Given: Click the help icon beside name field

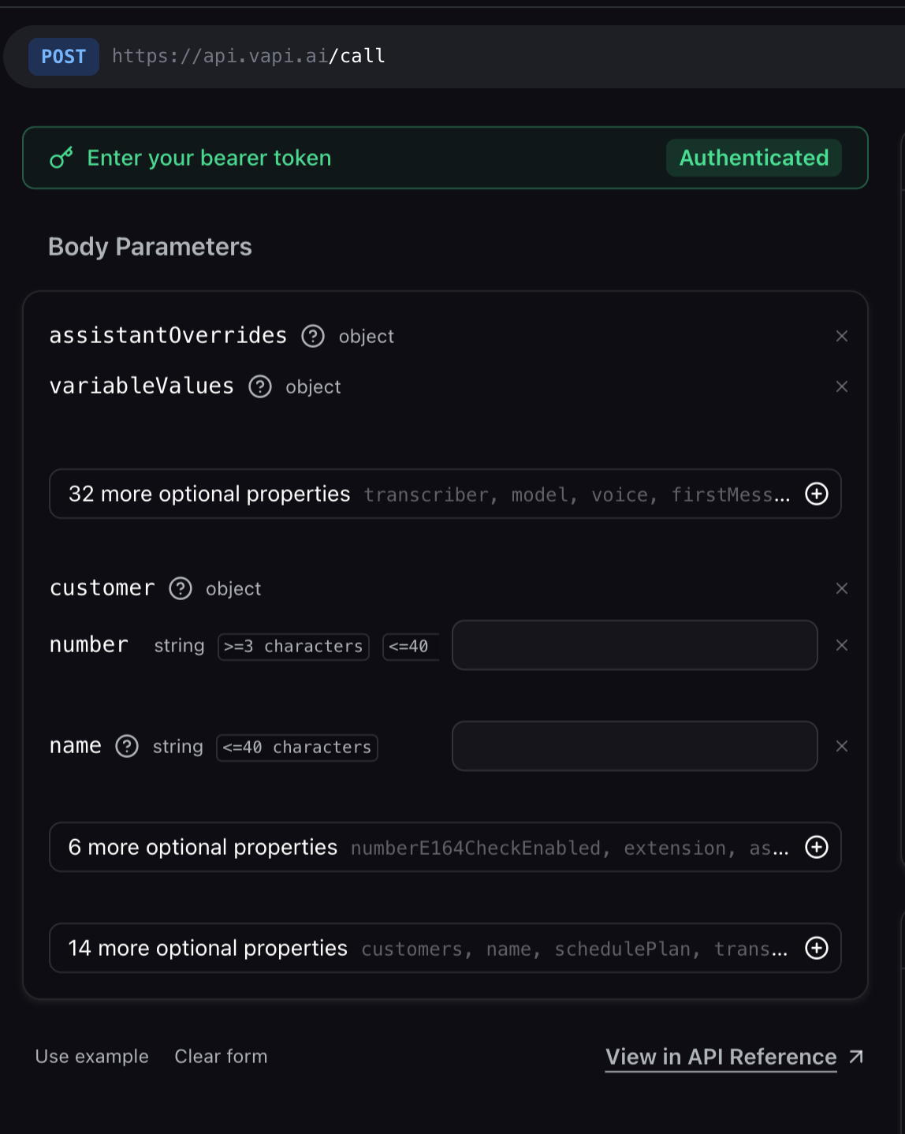Looking at the screenshot, I should click(127, 746).
